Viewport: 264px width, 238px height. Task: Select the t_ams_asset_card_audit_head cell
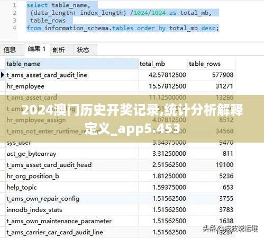(71, 165)
